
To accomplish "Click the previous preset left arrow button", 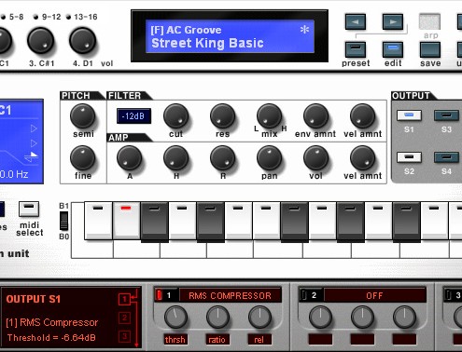I will tap(356, 21).
